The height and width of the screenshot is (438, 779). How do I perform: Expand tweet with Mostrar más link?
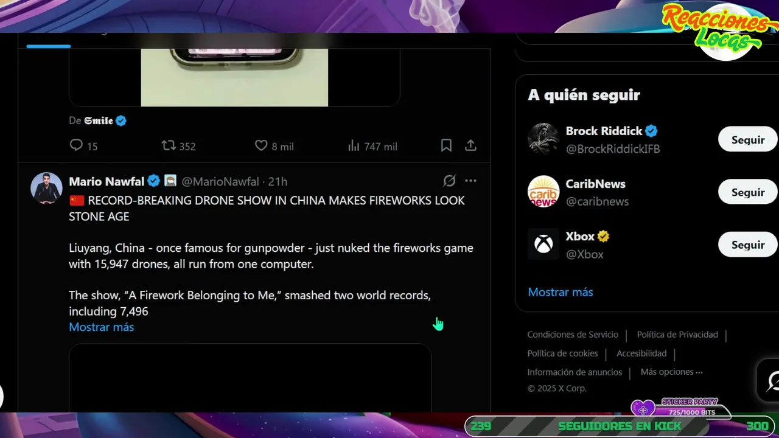101,327
